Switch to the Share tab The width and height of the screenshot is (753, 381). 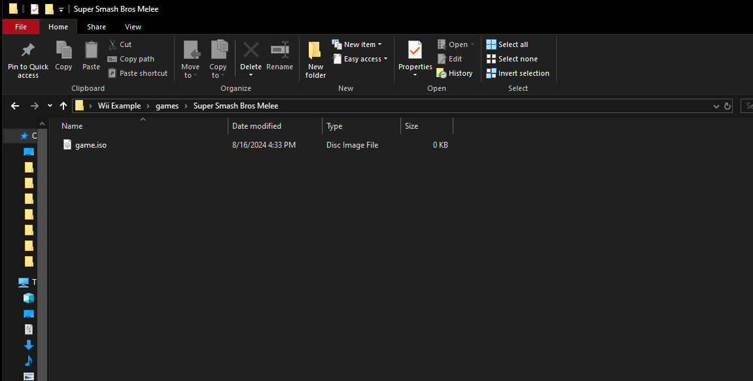pyautogui.click(x=97, y=27)
